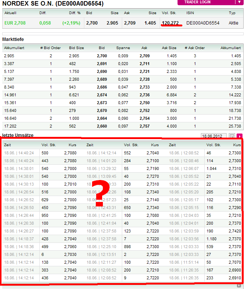Screen dimensions: 244x289
Task: Click ask size 3.716
Action: (x=172, y=103)
